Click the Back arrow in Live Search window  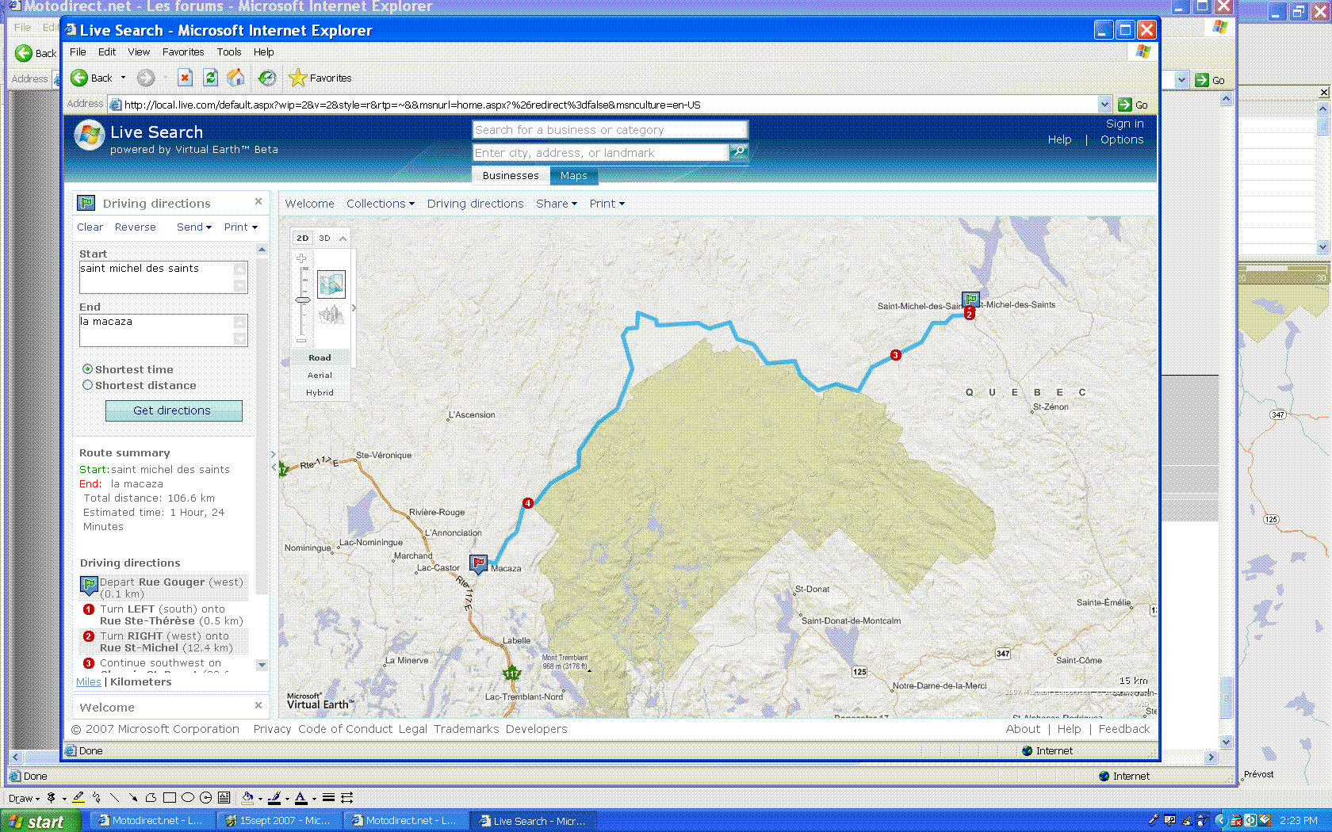coord(79,78)
